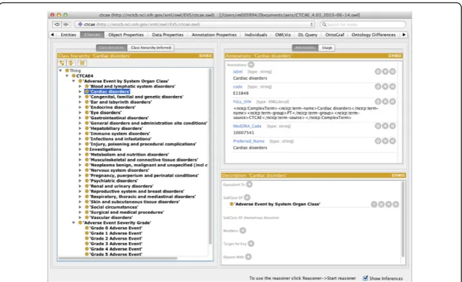Image resolution: width=462 pixels, height=282 pixels.
Task: Add a SubClass Of entry via plus icon
Action: [247, 198]
